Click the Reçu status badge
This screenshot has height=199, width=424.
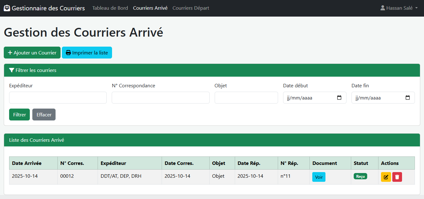coord(360,176)
